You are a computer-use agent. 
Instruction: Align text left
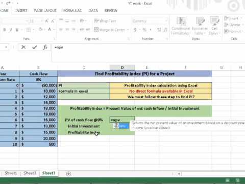click(x=61, y=30)
